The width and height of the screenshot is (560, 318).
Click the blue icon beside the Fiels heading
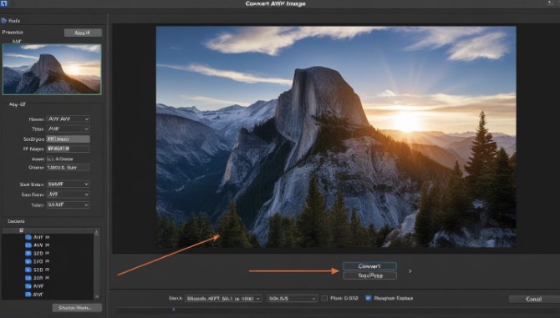point(3,21)
